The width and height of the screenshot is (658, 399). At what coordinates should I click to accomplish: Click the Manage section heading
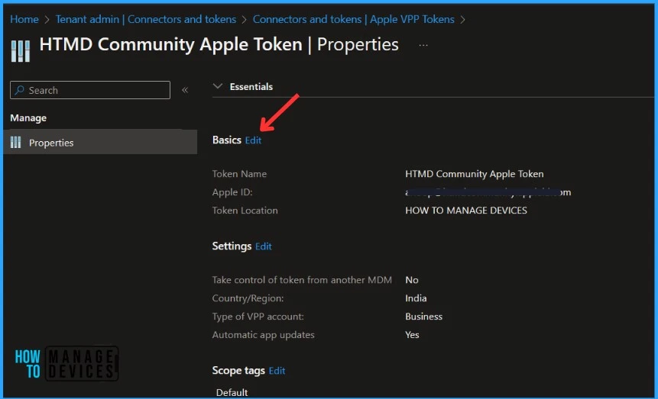28,118
